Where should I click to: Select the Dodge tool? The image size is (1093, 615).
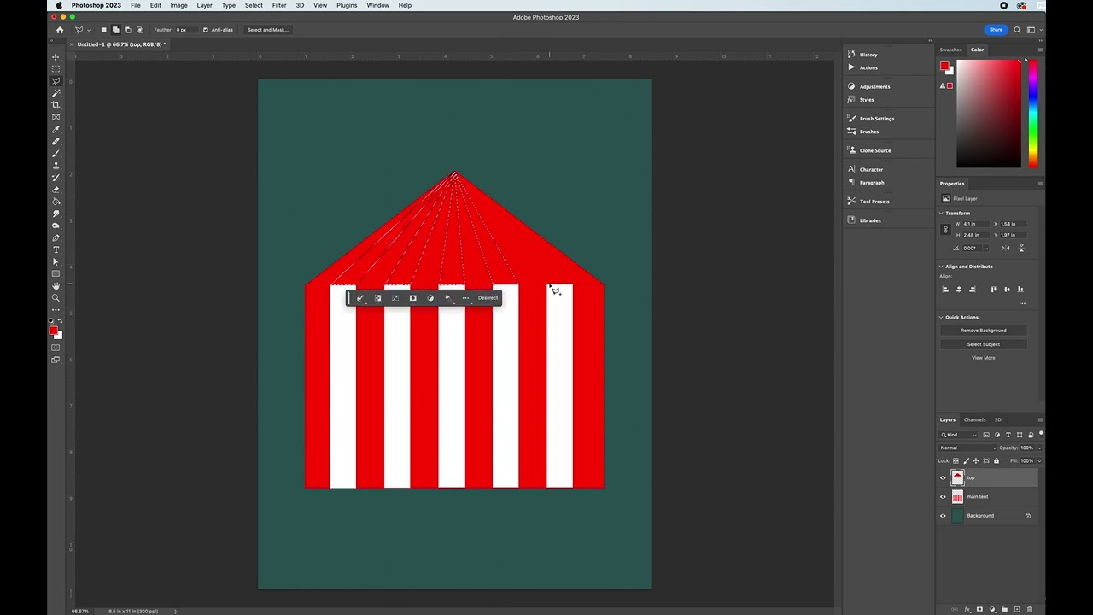pyautogui.click(x=56, y=225)
